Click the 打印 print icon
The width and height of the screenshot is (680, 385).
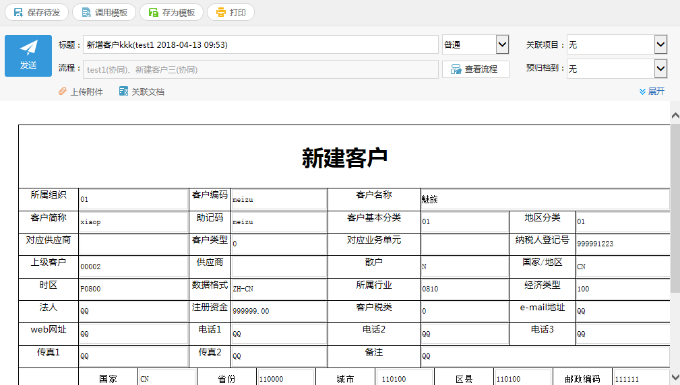click(x=221, y=12)
